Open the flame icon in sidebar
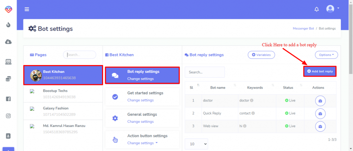 point(8,25)
